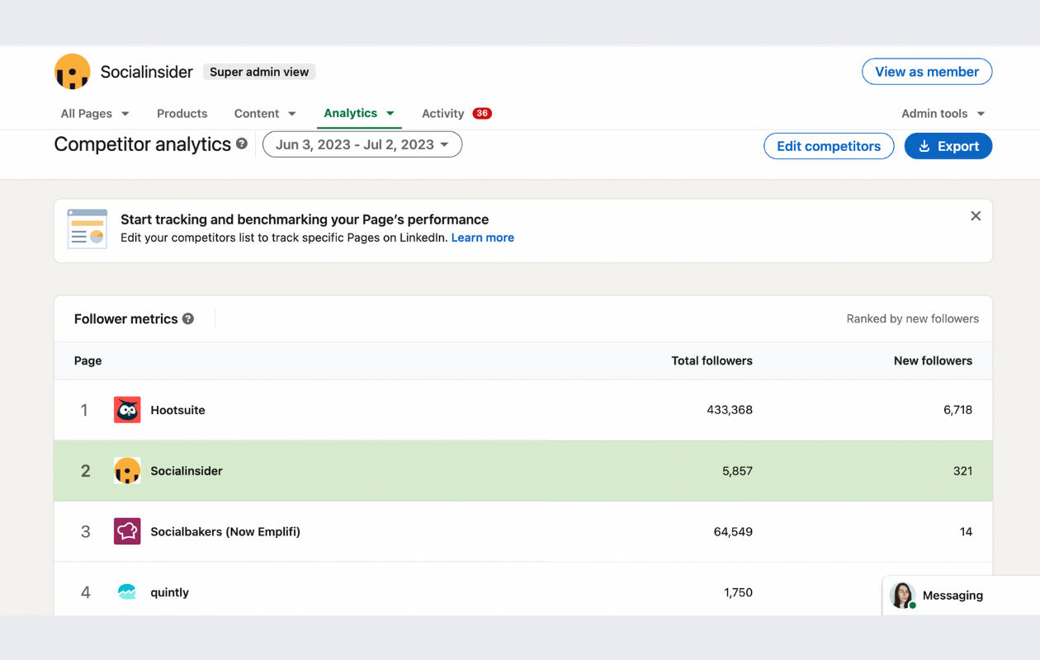1040x660 pixels.
Task: Click the Messaging profile avatar
Action: 903,595
